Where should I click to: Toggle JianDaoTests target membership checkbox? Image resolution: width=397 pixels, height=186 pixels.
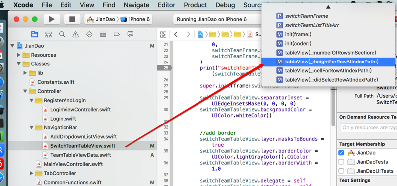click(x=341, y=162)
